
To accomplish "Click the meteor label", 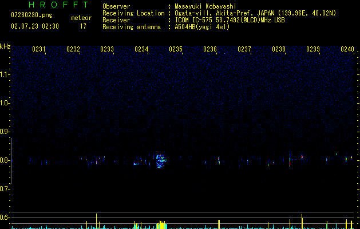I will point(81,18).
